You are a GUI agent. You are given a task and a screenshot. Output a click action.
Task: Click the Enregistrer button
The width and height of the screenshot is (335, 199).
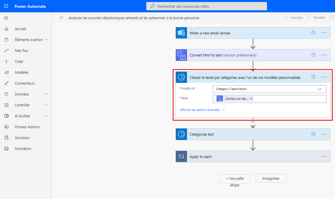click(x=271, y=179)
